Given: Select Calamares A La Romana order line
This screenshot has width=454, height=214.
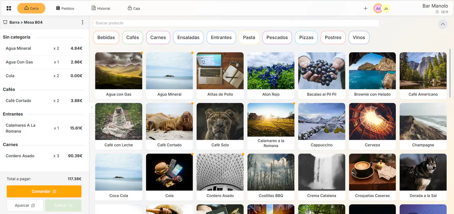Looking at the screenshot, I should [44, 128].
